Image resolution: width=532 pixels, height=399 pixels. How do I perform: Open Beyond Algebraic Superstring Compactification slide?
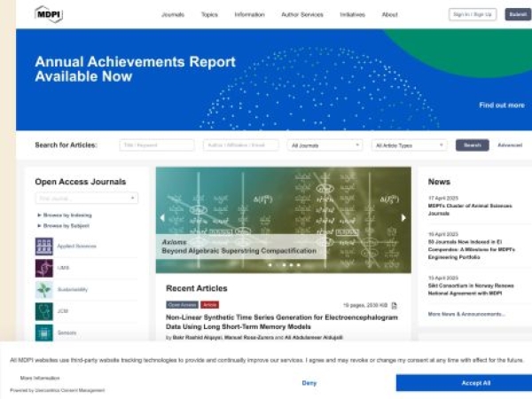coord(239,251)
